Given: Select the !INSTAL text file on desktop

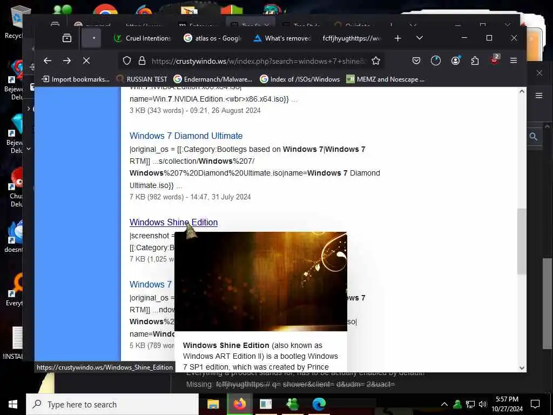Looking at the screenshot, I should [x=13, y=343].
